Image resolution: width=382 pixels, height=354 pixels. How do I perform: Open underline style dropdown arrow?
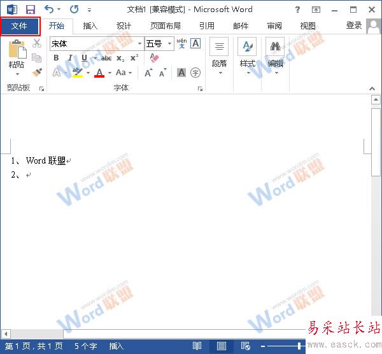pyautogui.click(x=95, y=58)
